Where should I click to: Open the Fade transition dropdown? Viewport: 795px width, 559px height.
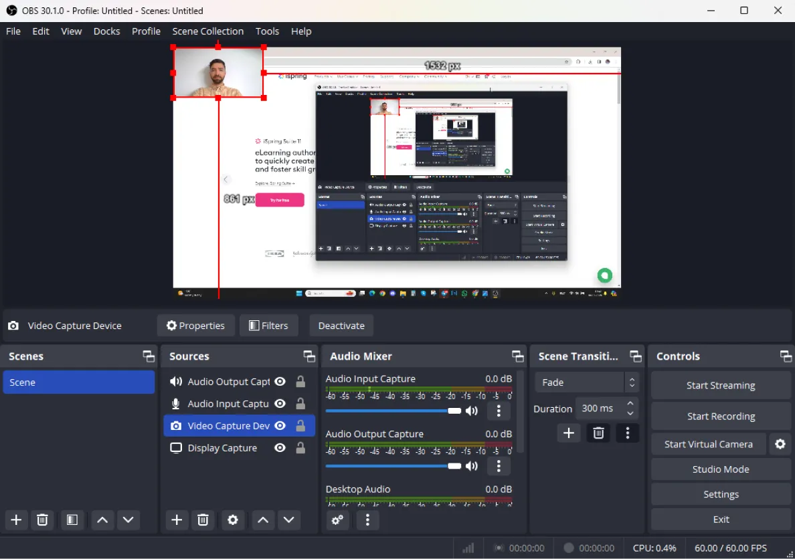click(x=582, y=382)
